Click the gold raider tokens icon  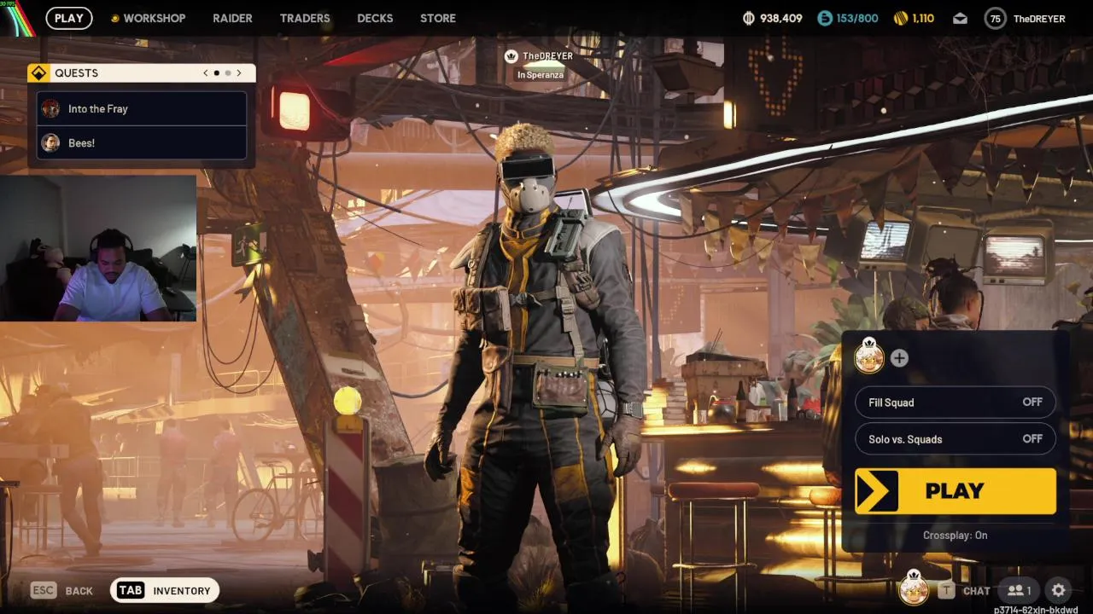(900, 18)
